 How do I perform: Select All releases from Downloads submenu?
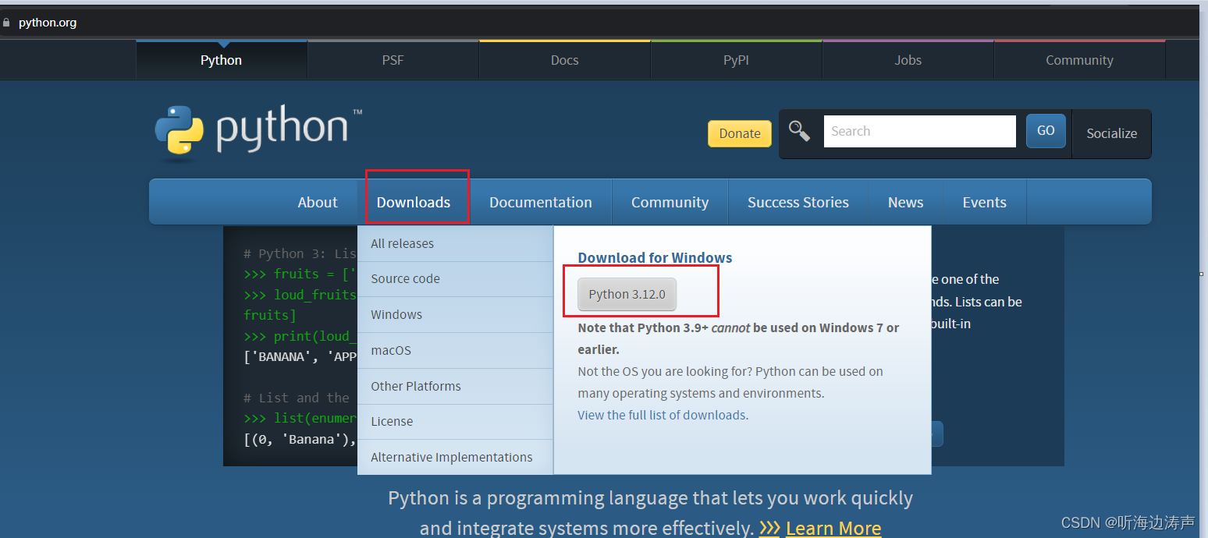pos(455,243)
